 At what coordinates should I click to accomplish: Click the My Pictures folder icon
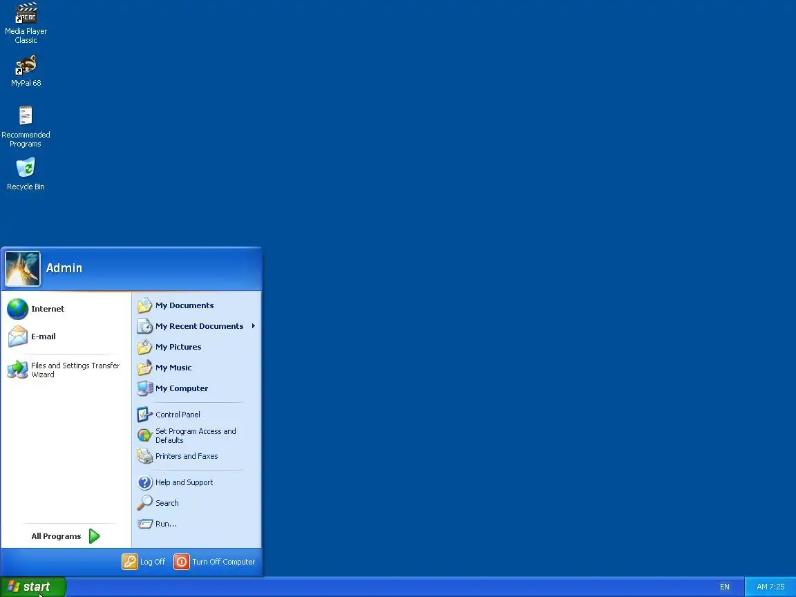(x=144, y=347)
